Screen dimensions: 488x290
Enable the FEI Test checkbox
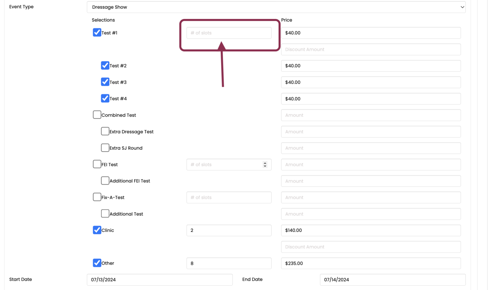(x=97, y=164)
